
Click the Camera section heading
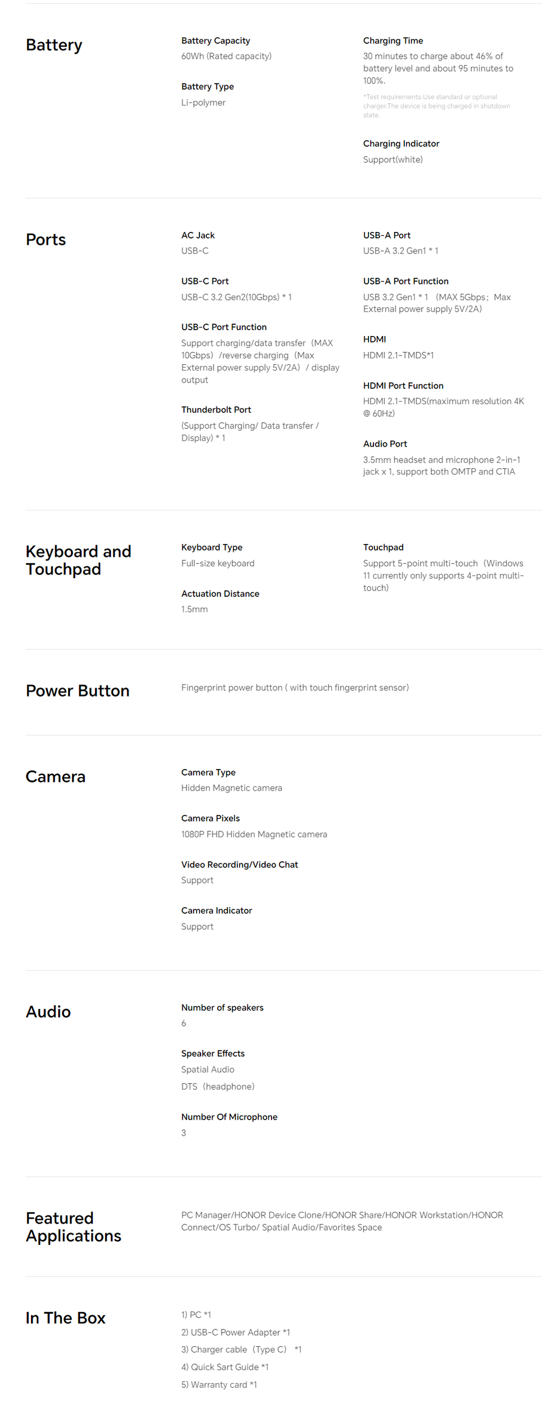(55, 776)
